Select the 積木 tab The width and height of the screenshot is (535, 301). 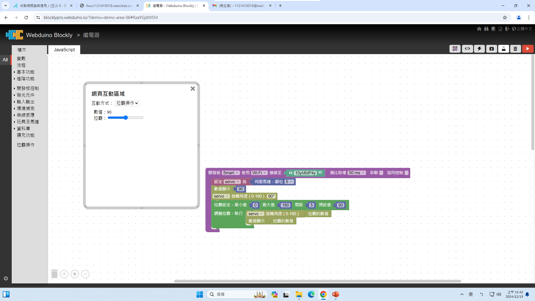[22, 50]
